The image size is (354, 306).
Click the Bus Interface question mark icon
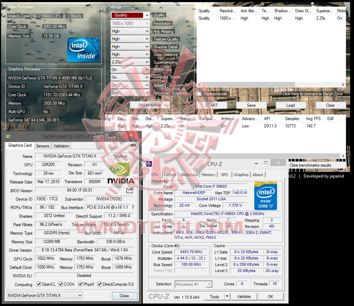tap(133, 207)
